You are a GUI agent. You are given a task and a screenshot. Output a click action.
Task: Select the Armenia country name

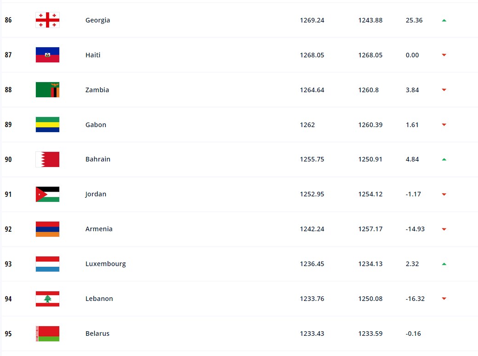click(x=99, y=229)
